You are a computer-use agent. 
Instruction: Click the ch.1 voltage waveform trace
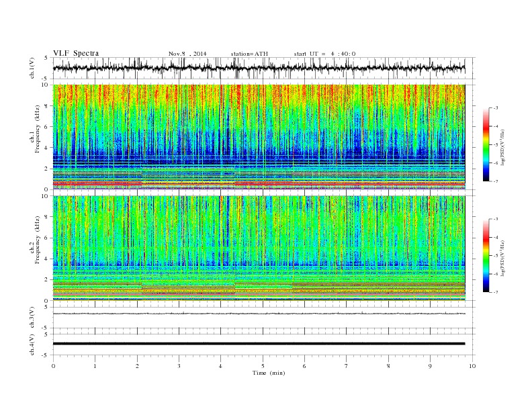(259, 68)
